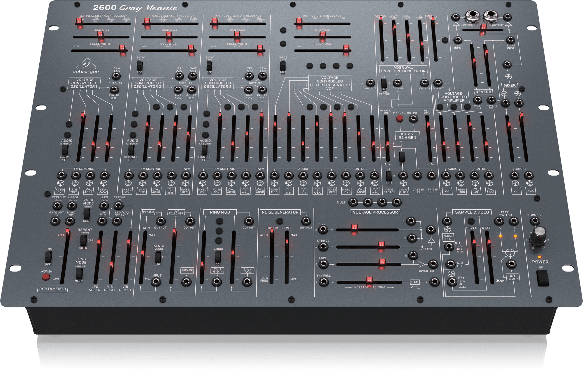This screenshot has width=583, height=370.
Task: Change the ADSR TIME FACTOR switch
Action: (384, 84)
